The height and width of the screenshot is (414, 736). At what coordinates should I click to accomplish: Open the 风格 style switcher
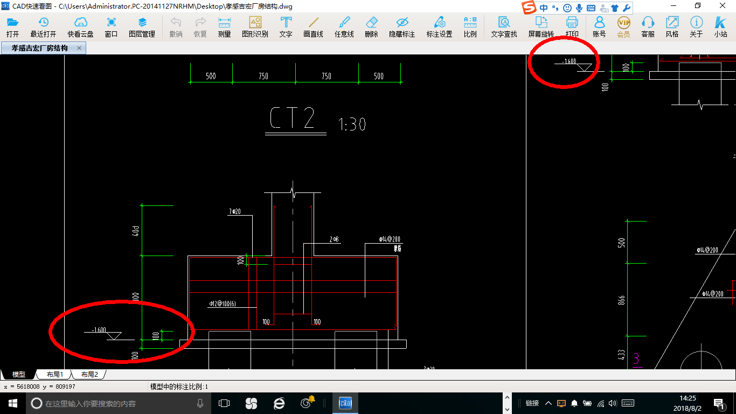tap(672, 27)
